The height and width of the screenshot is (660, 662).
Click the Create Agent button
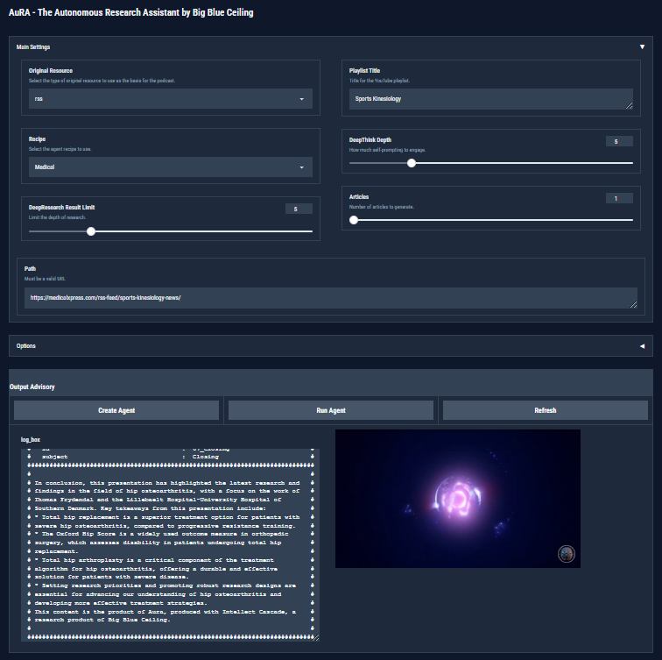116,410
